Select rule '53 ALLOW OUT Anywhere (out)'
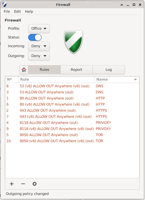The height and width of the screenshot is (200, 145). pyautogui.click(x=72, y=92)
